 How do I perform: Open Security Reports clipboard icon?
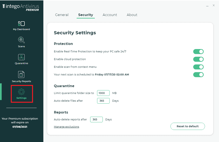coord(21,74)
